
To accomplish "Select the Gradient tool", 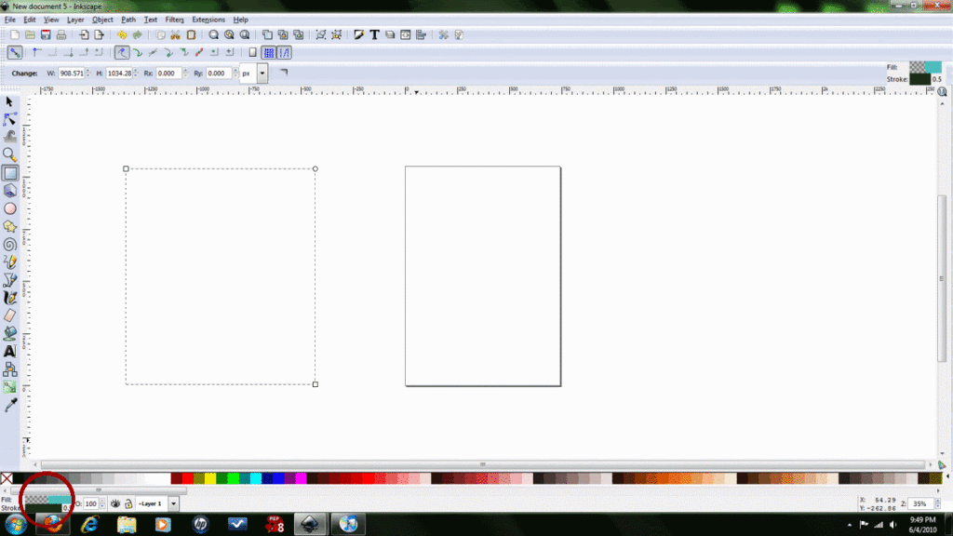I will pyautogui.click(x=9, y=387).
